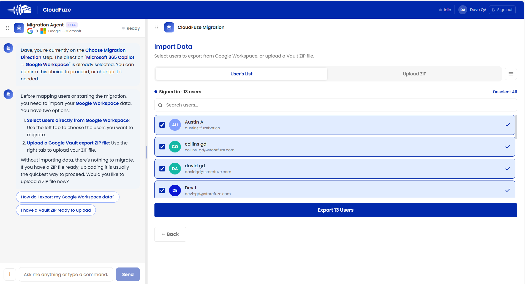Click 'Upload a Google Vault export ZIP file' text
Viewport: 525px width, 284px height.
pos(68,143)
